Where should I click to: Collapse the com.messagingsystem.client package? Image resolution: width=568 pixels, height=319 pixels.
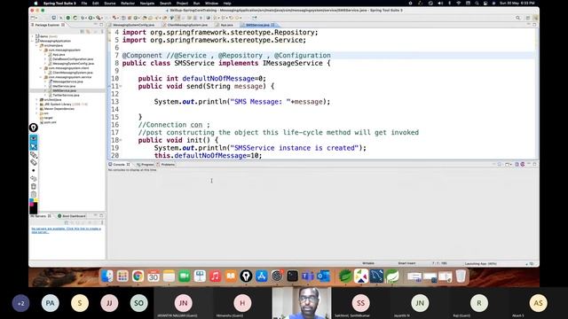pos(41,68)
